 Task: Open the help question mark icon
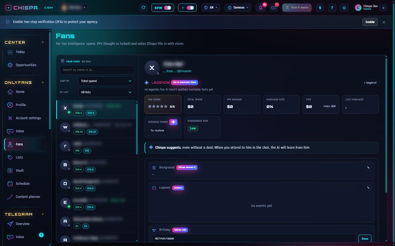pyautogui.click(x=332, y=8)
